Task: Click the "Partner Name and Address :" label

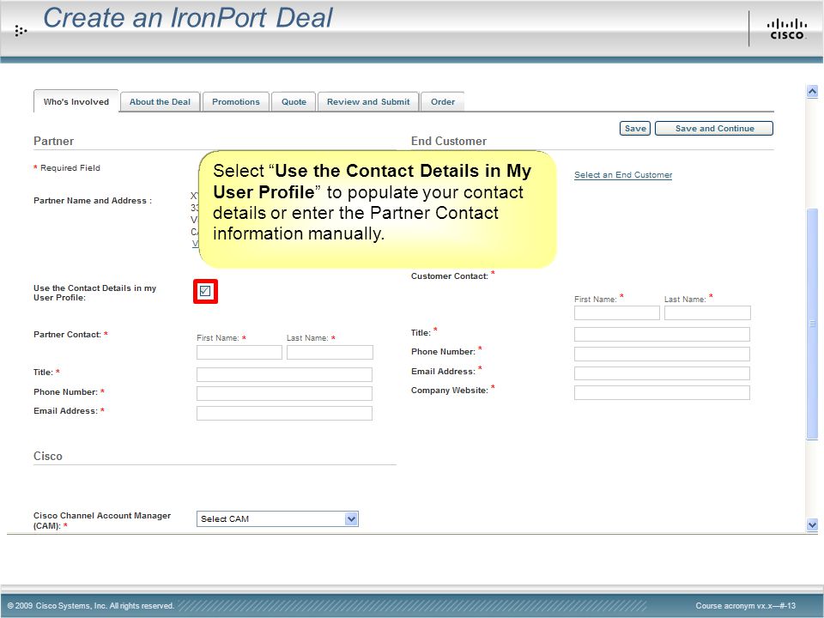Action: [x=93, y=201]
